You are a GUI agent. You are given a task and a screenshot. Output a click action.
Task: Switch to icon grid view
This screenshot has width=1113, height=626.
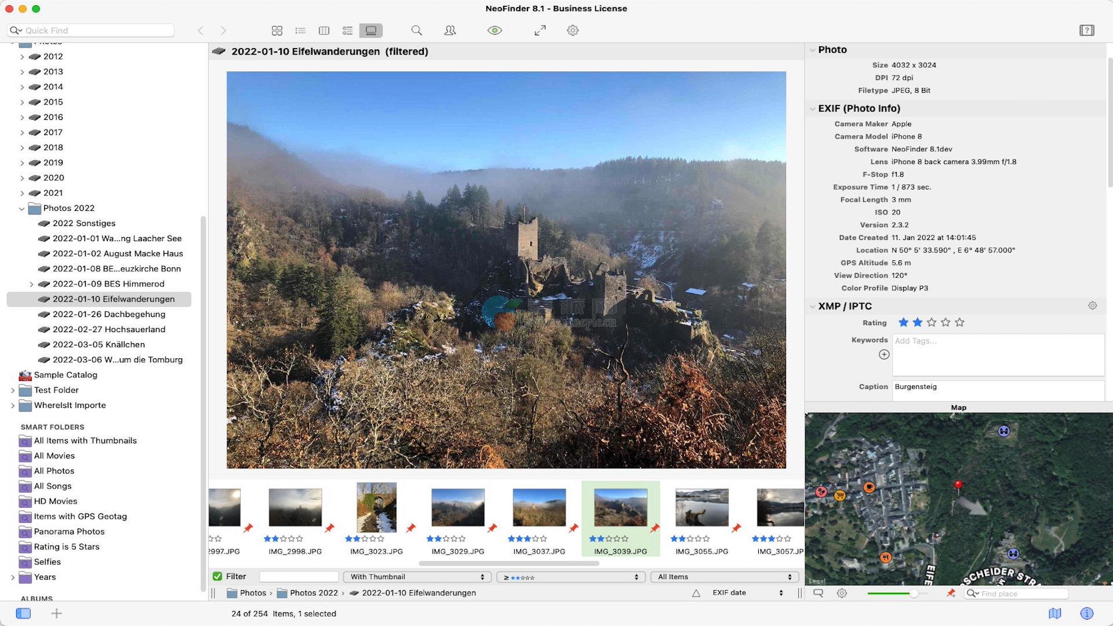point(277,31)
